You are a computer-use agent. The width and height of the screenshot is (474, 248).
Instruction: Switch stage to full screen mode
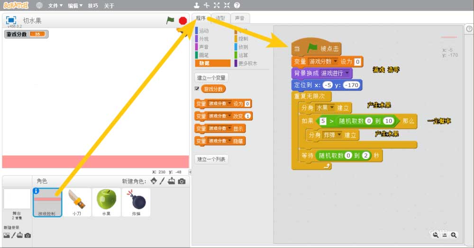click(x=11, y=20)
